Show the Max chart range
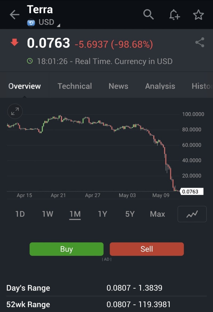 pyautogui.click(x=157, y=214)
